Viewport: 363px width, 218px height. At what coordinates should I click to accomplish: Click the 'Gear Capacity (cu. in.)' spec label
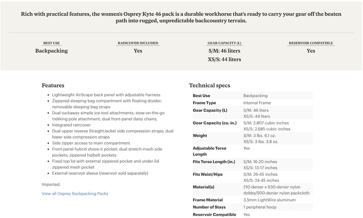[215, 123]
